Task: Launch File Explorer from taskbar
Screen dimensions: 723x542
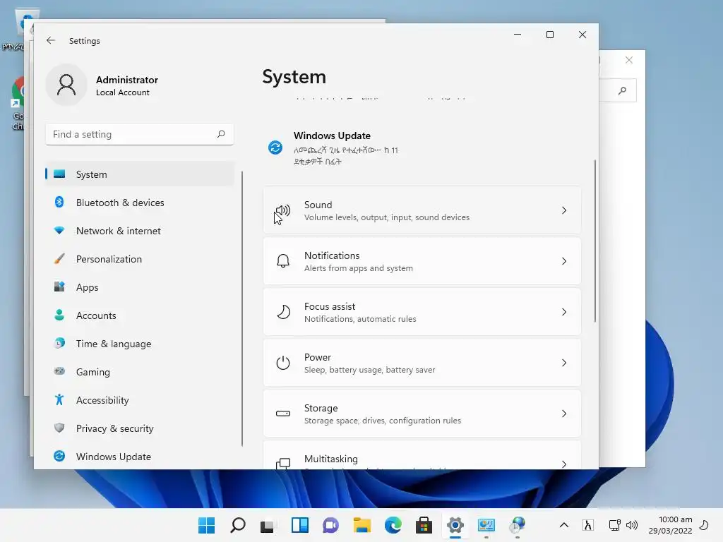Action: pyautogui.click(x=362, y=525)
